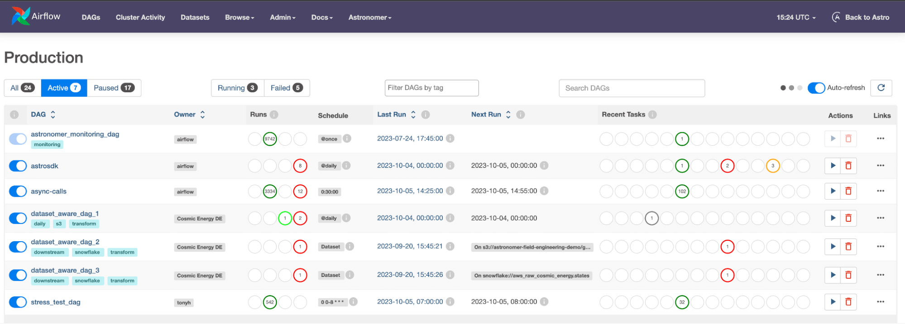The image size is (905, 324).
Task: Click the Airflow pinwheel logo
Action: click(x=21, y=16)
